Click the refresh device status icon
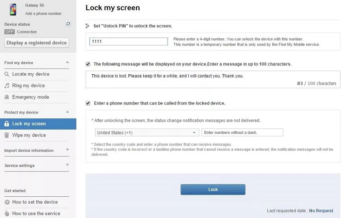 click(68, 24)
